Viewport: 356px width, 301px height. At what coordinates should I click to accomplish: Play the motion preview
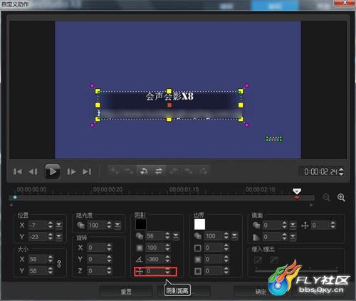click(53, 171)
